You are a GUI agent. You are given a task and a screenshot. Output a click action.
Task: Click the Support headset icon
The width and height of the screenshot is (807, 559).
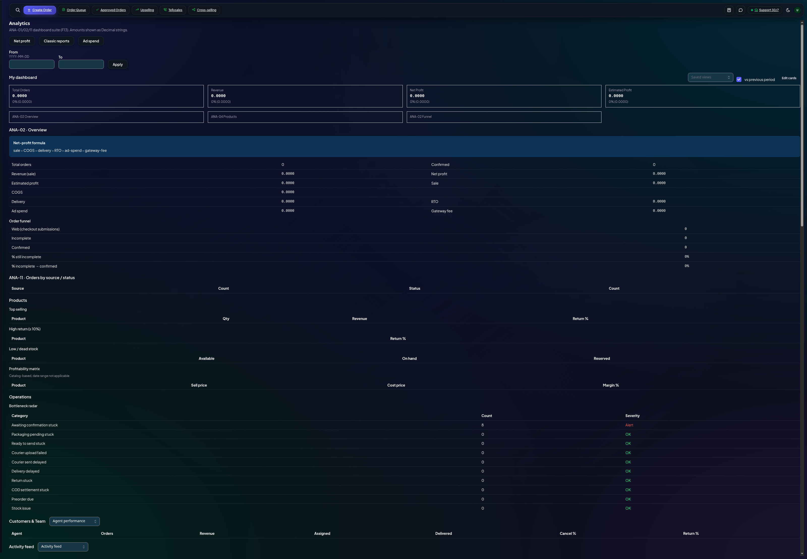click(x=756, y=10)
